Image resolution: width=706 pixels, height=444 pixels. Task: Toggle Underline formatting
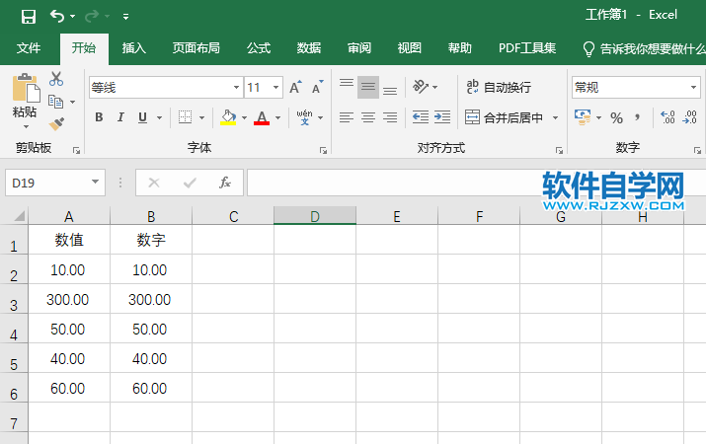(x=142, y=117)
